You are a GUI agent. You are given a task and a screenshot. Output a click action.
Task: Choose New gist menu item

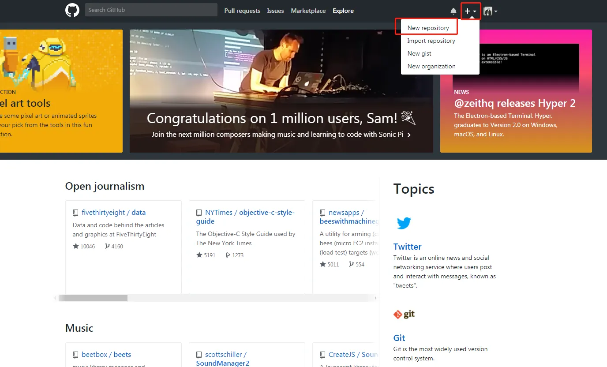(x=420, y=53)
